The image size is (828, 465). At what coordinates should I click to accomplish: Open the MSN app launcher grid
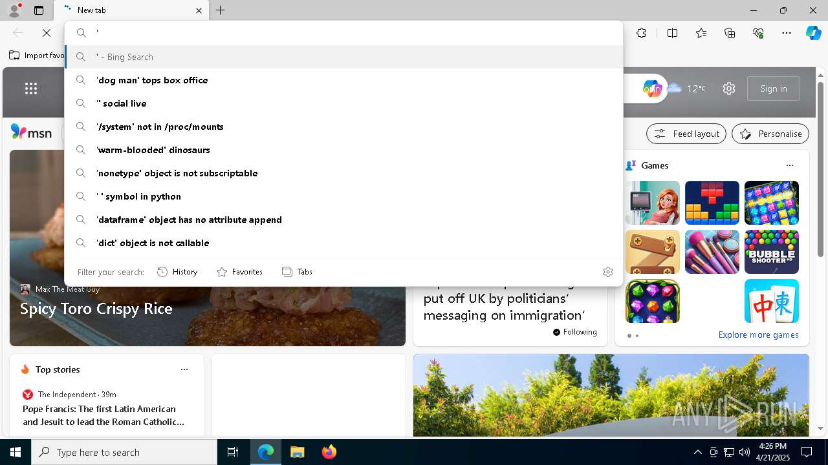(x=31, y=88)
